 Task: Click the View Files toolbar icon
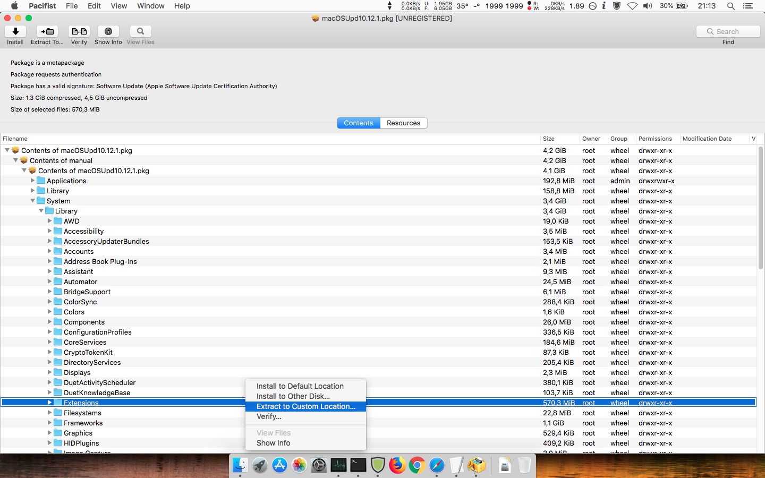[140, 31]
